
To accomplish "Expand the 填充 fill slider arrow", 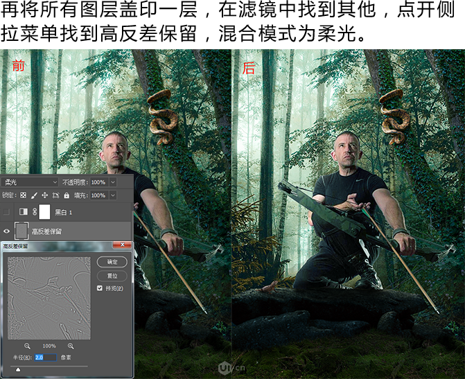I will (113, 195).
